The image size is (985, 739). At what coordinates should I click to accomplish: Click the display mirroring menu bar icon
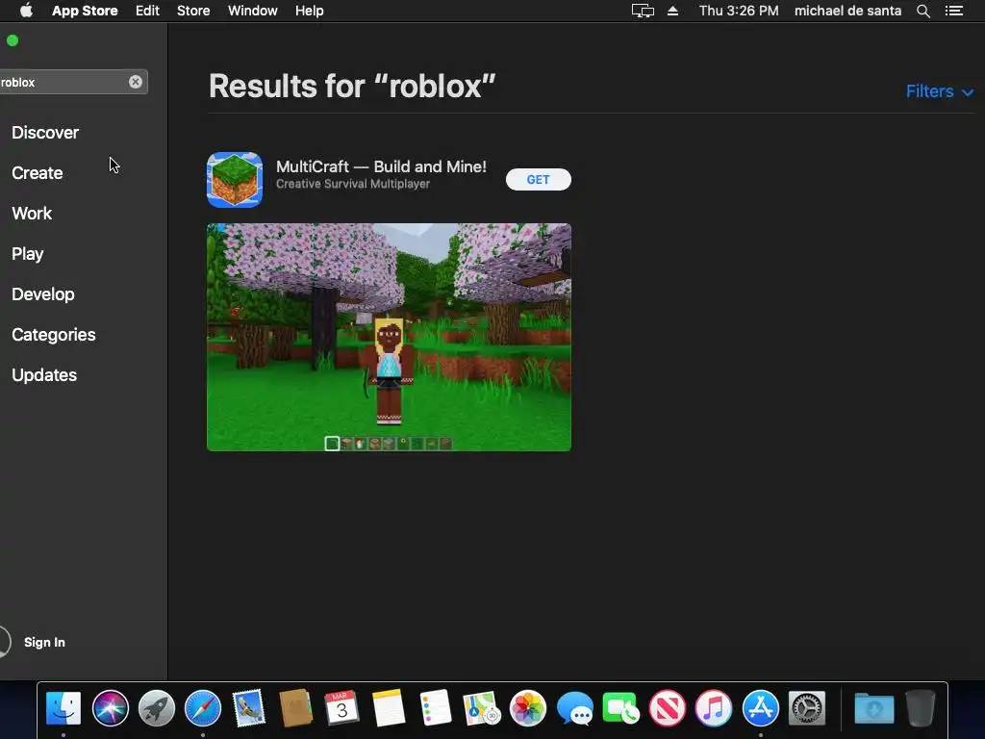[x=643, y=11]
